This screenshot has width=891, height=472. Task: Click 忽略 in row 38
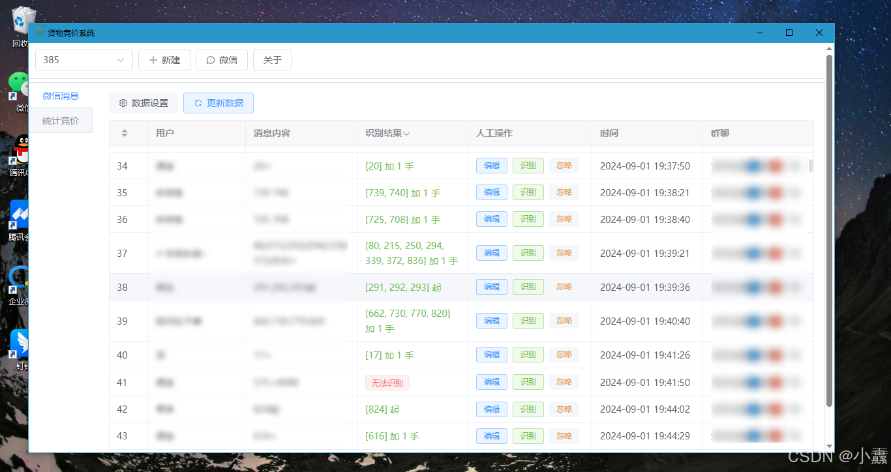click(x=564, y=287)
